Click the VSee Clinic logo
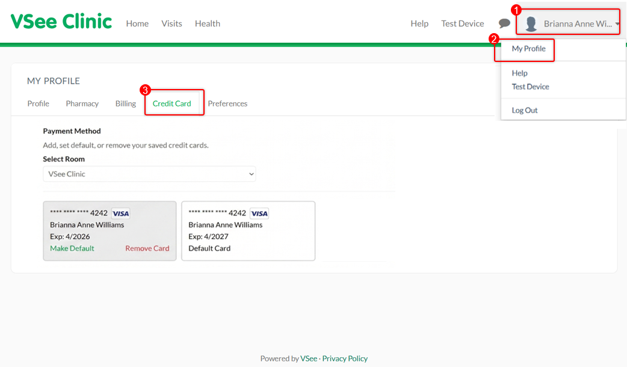 click(x=61, y=22)
